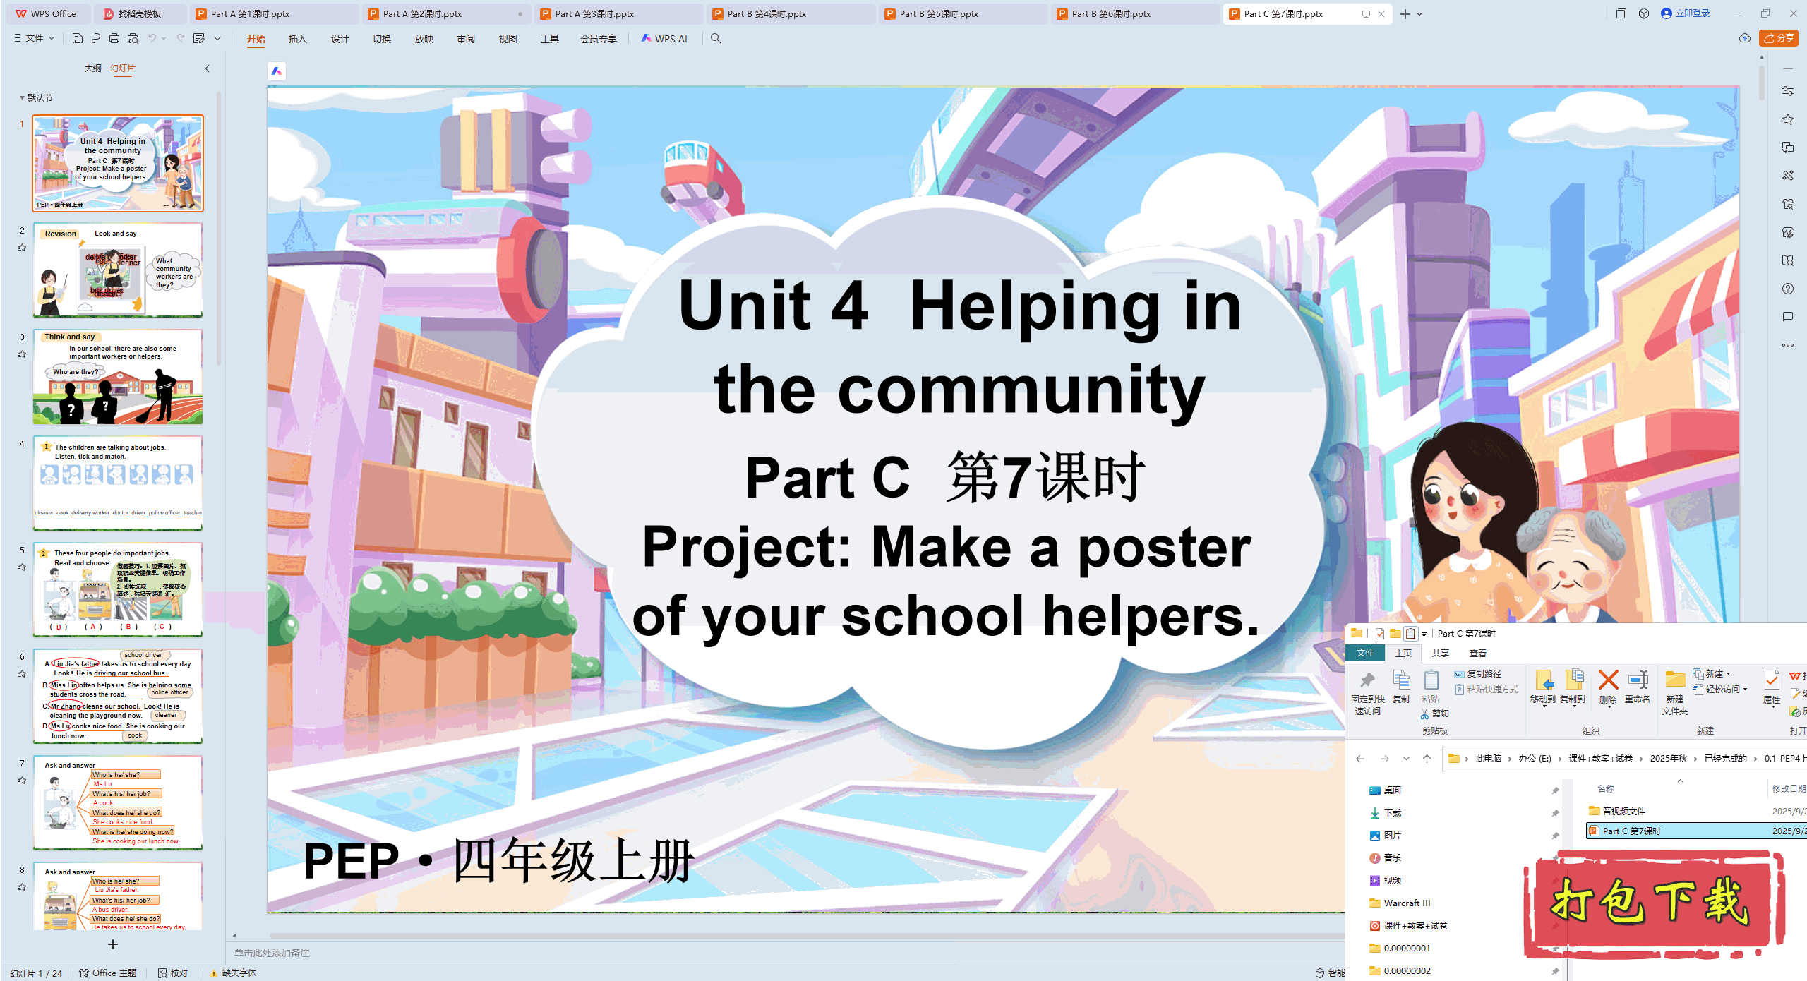Open print preview from the quick toolbar
The width and height of the screenshot is (1807, 981).
coord(131,39)
